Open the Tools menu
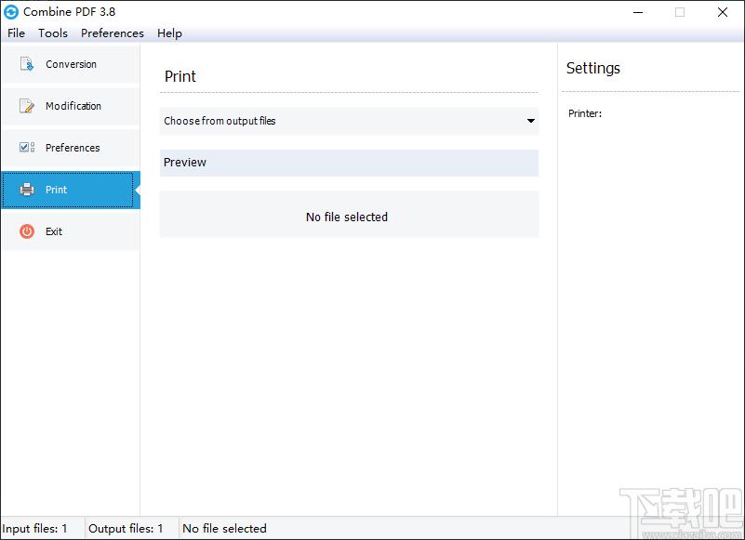The image size is (745, 540). tap(53, 33)
